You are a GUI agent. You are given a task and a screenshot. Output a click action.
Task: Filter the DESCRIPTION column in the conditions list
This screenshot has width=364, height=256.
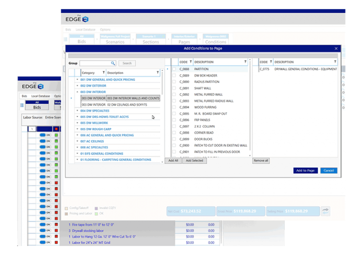[x=245, y=62]
